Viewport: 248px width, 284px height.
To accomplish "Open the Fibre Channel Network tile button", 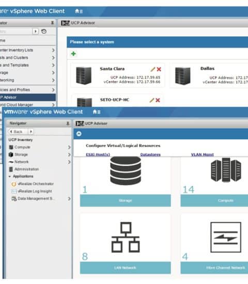I will coord(214,267).
